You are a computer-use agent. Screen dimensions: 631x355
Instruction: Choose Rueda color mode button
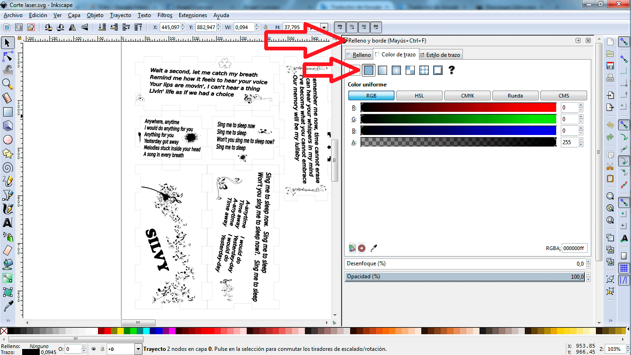[515, 96]
